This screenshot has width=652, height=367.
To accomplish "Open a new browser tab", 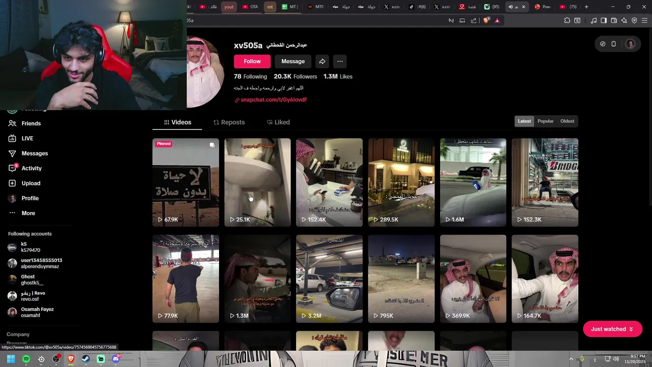I will point(586,7).
